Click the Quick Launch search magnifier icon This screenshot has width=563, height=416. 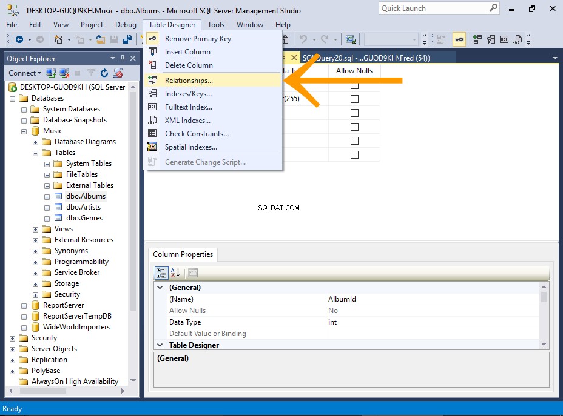[x=494, y=8]
